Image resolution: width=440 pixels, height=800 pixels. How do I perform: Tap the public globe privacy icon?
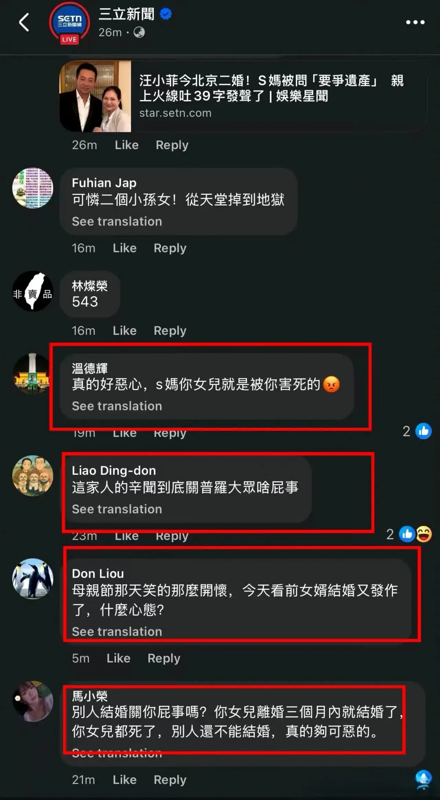(139, 33)
